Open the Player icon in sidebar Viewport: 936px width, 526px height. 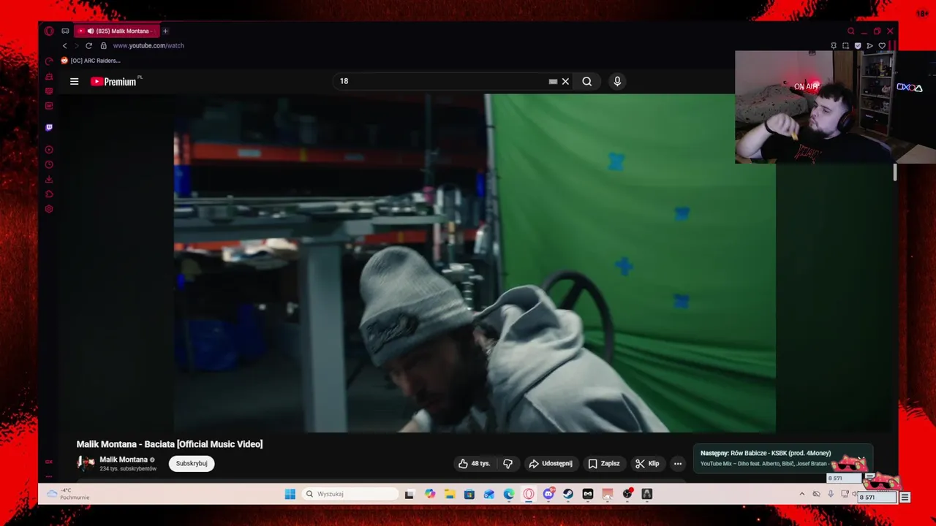[49, 150]
